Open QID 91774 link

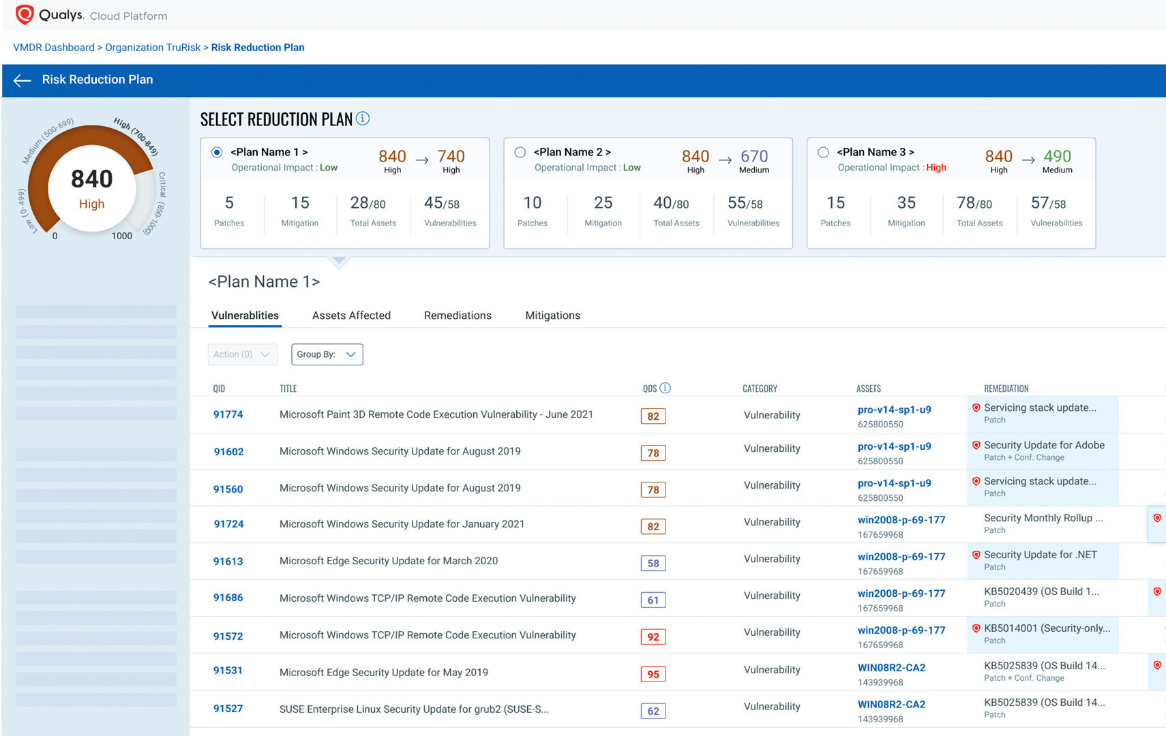tap(228, 414)
